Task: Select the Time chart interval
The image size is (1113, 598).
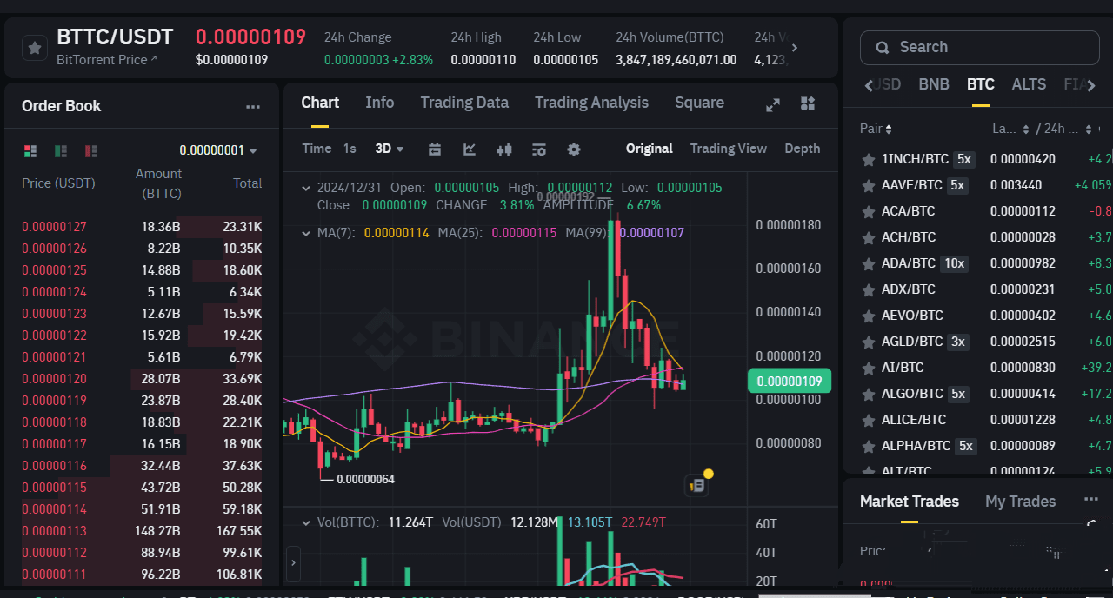Action: (317, 149)
